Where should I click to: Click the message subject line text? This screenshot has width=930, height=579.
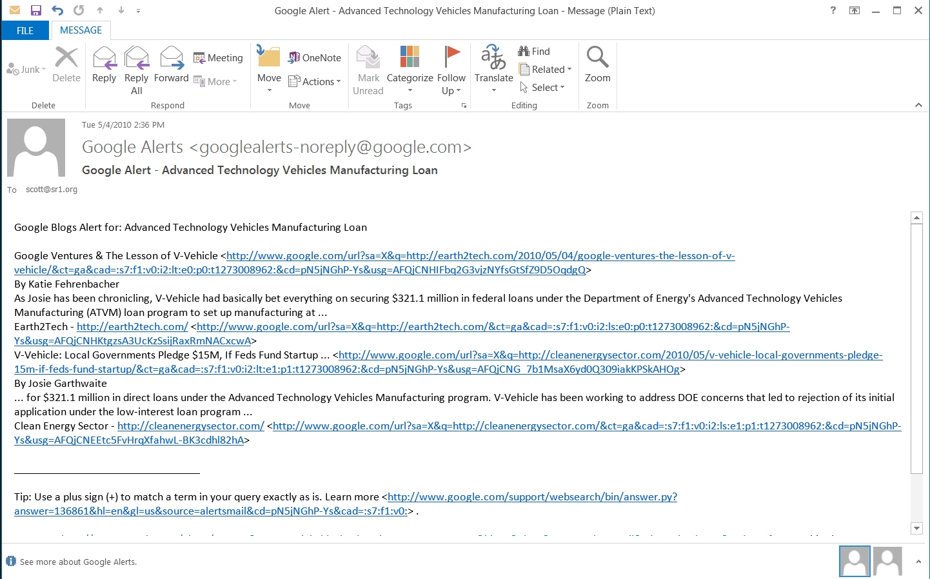260,170
